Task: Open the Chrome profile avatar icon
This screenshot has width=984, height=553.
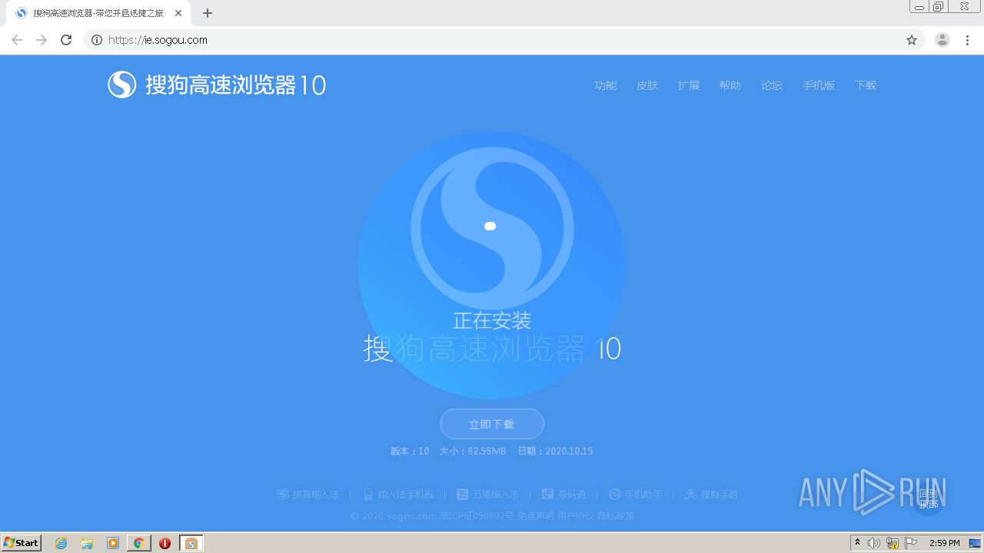Action: click(x=942, y=40)
